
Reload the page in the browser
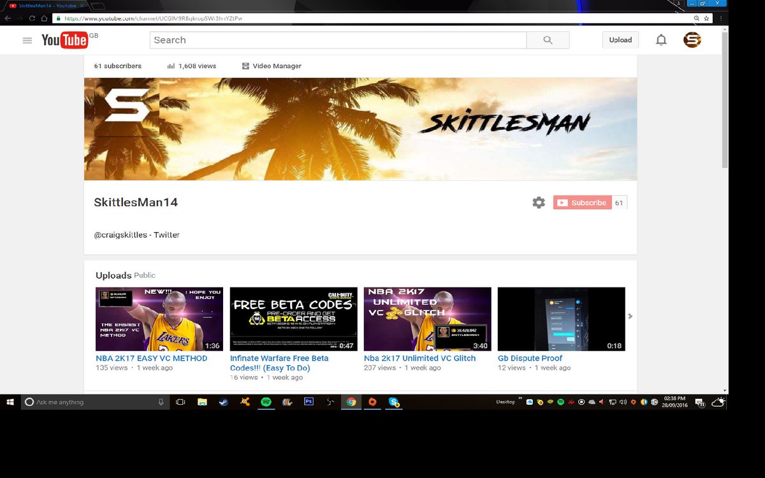pyautogui.click(x=32, y=18)
